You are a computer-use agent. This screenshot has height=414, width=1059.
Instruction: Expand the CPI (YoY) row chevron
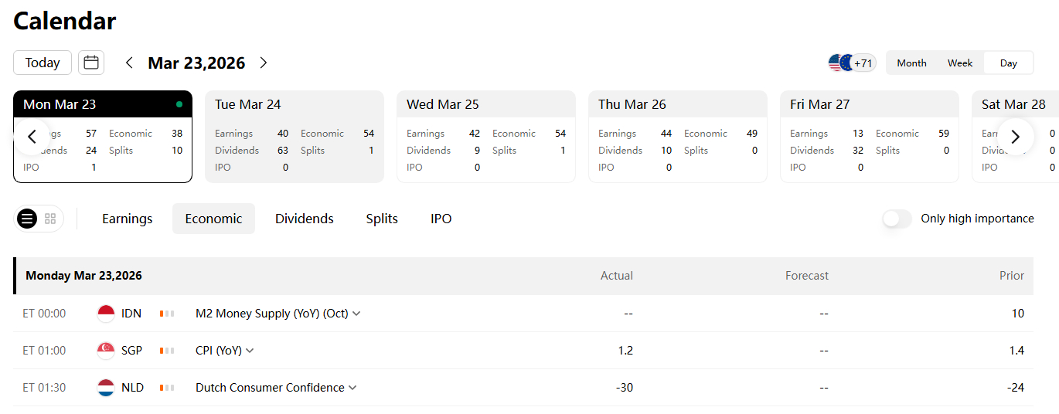pos(250,351)
